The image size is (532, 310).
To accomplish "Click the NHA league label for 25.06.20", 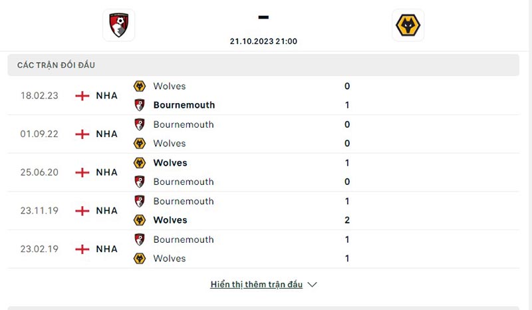I will click(x=106, y=172).
